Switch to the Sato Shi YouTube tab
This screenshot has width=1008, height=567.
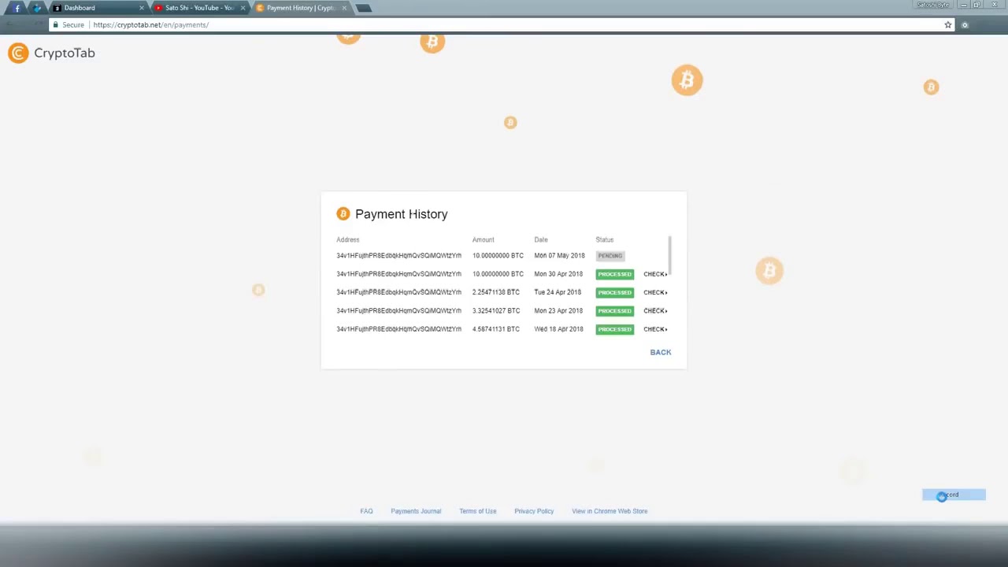click(199, 8)
